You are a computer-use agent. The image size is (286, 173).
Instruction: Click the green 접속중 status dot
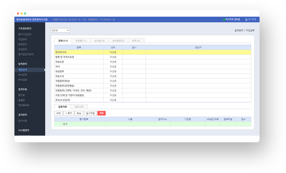(224, 20)
